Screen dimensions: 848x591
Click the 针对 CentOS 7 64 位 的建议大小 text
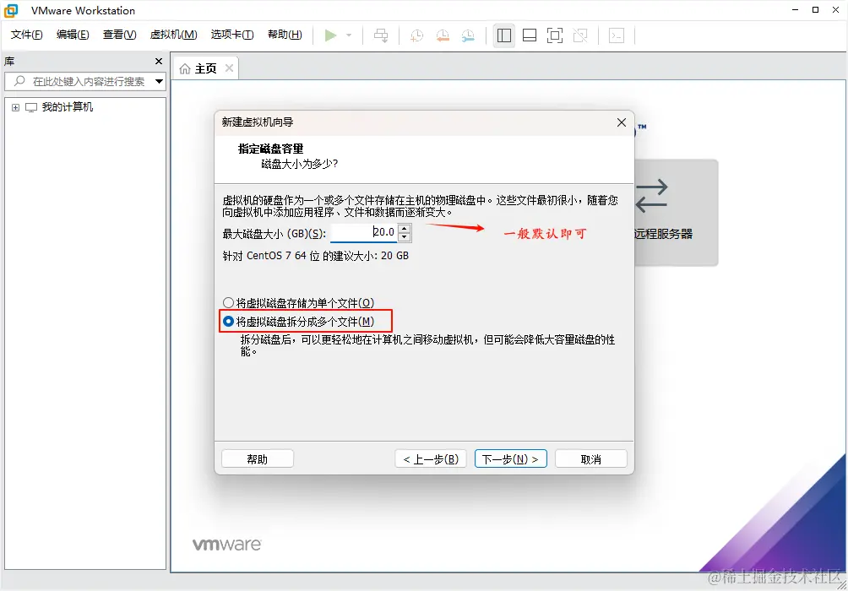click(x=315, y=256)
